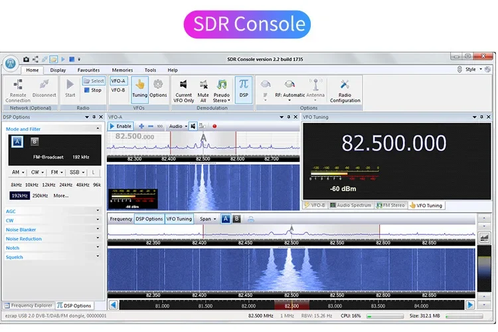Switch to the Audio Spectrum tab

tap(351, 205)
